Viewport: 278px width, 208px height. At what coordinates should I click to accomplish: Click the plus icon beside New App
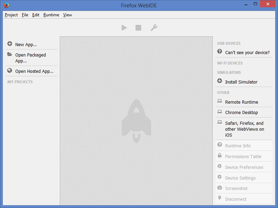point(10,44)
